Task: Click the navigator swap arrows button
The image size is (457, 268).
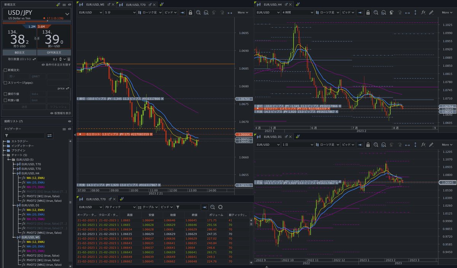Action: point(50,135)
